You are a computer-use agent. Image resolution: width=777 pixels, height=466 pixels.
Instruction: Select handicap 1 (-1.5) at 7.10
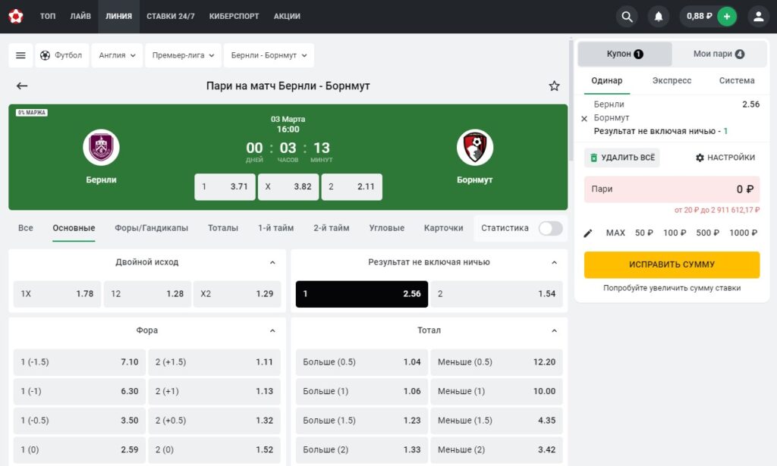79,362
